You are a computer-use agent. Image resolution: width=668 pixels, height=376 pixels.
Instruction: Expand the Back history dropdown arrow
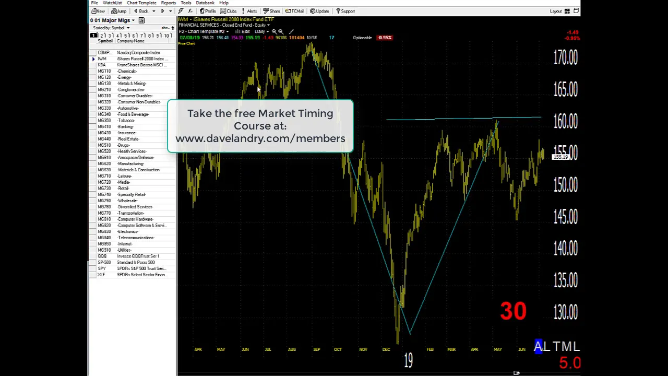[x=153, y=11]
